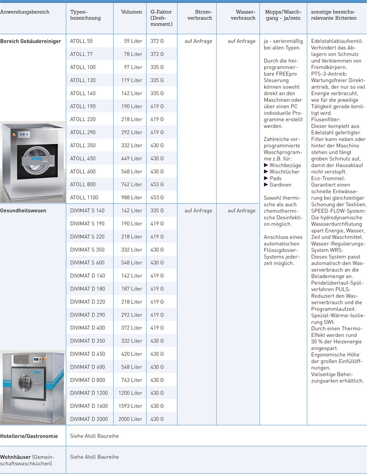Select the ATOLL 55 type cell
This screenshot has height=474, width=367.
coord(81,41)
